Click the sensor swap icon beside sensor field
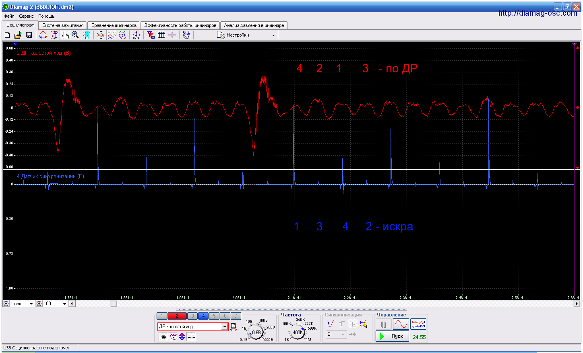The height and width of the screenshot is (353, 583). click(234, 327)
